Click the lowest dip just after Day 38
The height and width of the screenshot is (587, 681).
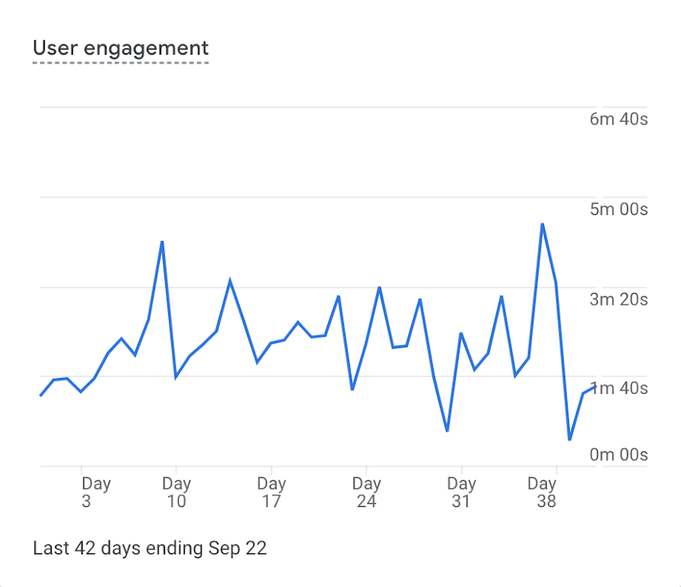click(569, 439)
